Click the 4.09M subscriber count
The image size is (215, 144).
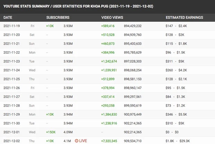(69, 132)
